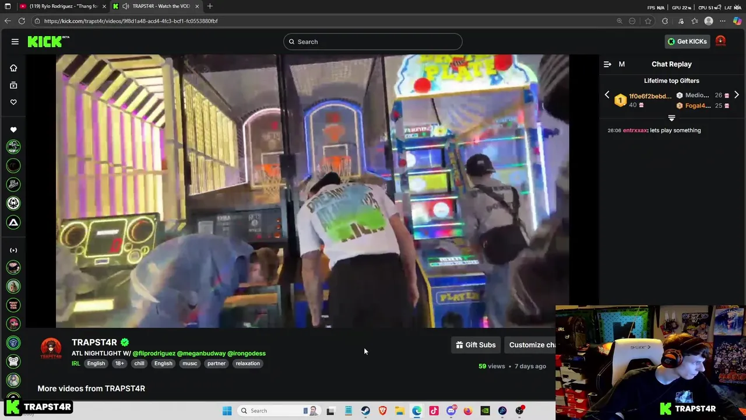Image resolution: width=746 pixels, height=420 pixels.
Task: Click the browser address bar URL
Action: click(131, 21)
